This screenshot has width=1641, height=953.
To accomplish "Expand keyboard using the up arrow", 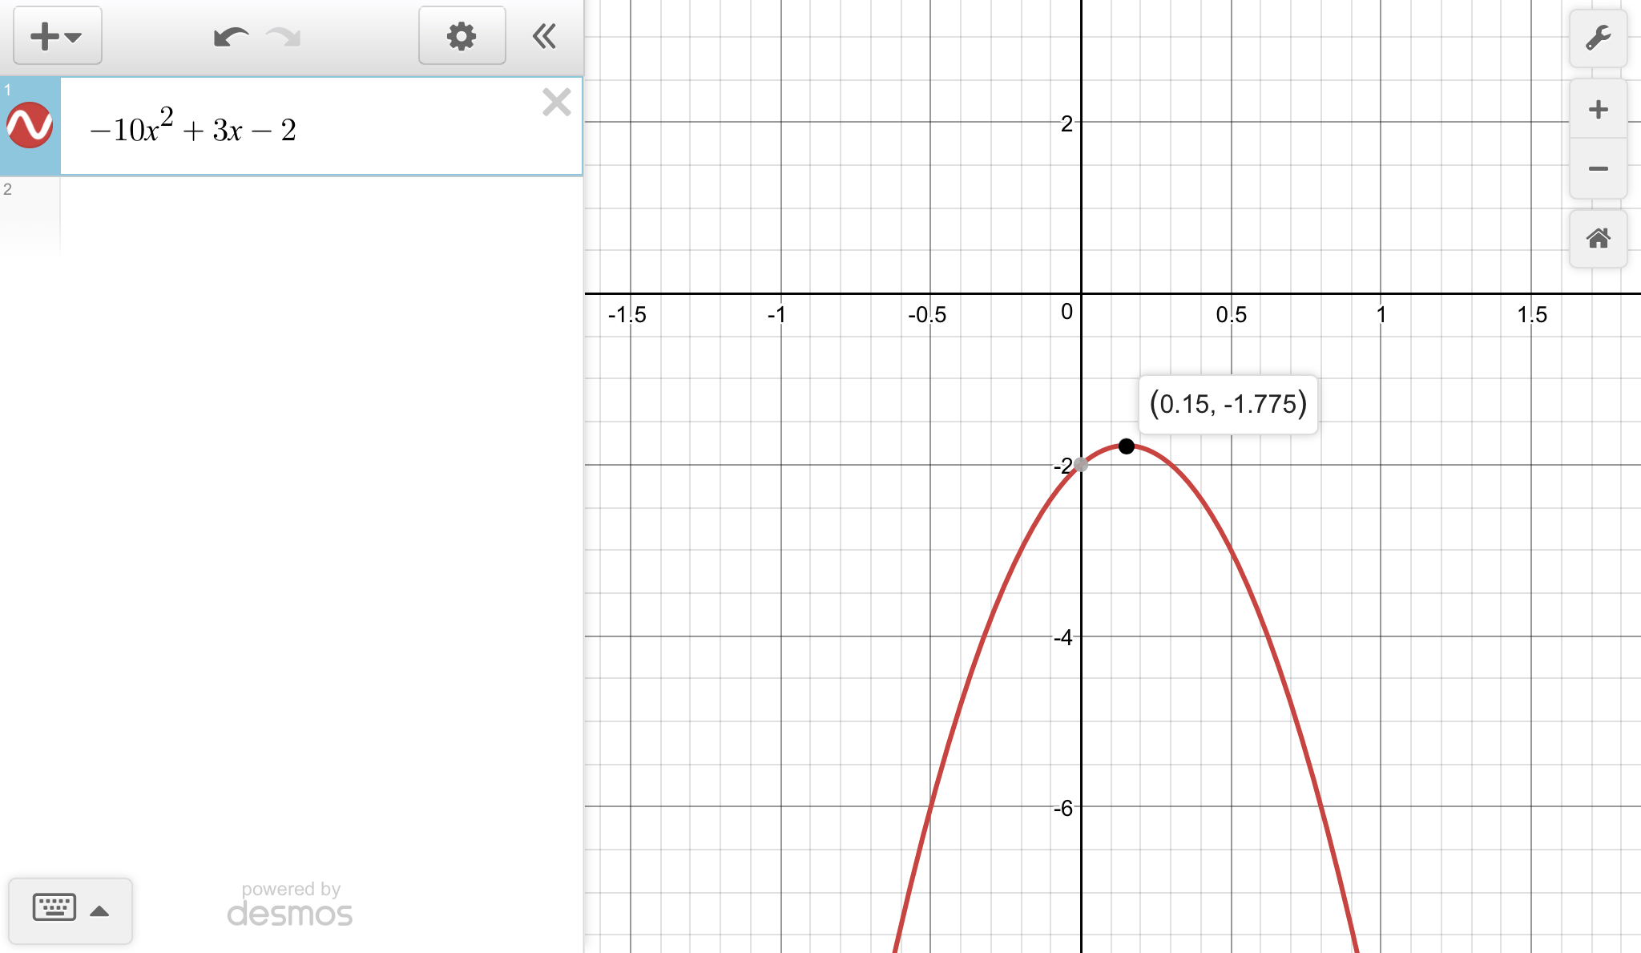I will click(99, 911).
